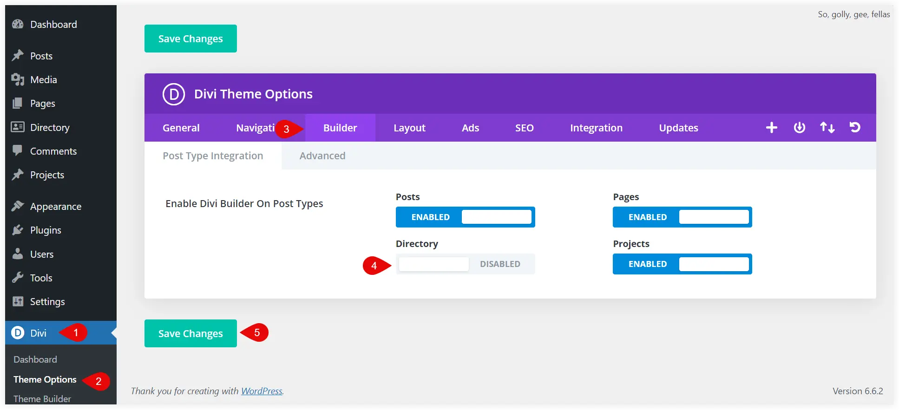Click the Divi logo in Theme Options header
Viewport: 899px width, 410px height.
tap(174, 94)
